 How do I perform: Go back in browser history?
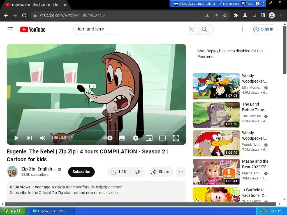click(6, 15)
